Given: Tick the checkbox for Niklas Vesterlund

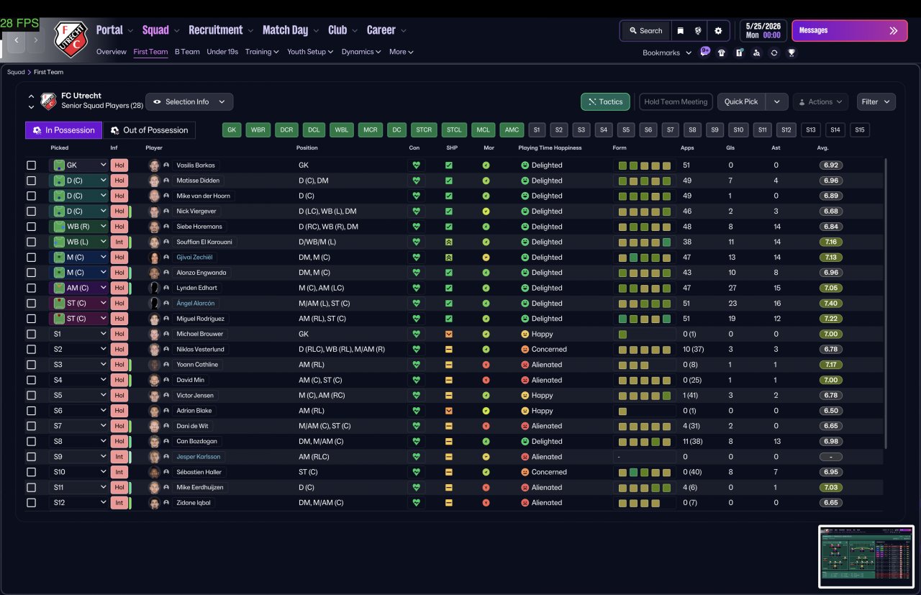Looking at the screenshot, I should point(31,350).
